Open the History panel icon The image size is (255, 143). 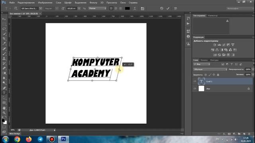[188, 18]
